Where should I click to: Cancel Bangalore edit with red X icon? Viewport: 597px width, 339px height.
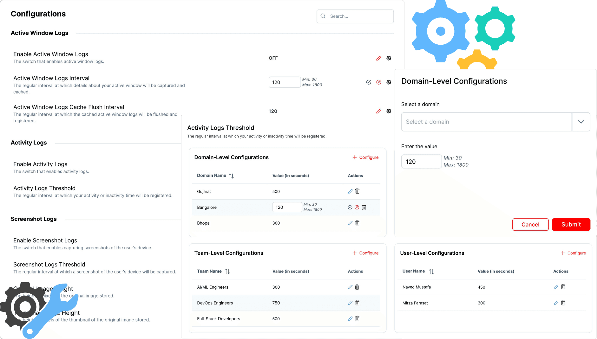(357, 207)
